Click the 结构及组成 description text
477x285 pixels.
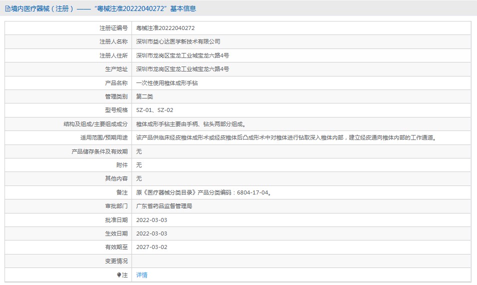tap(191, 124)
